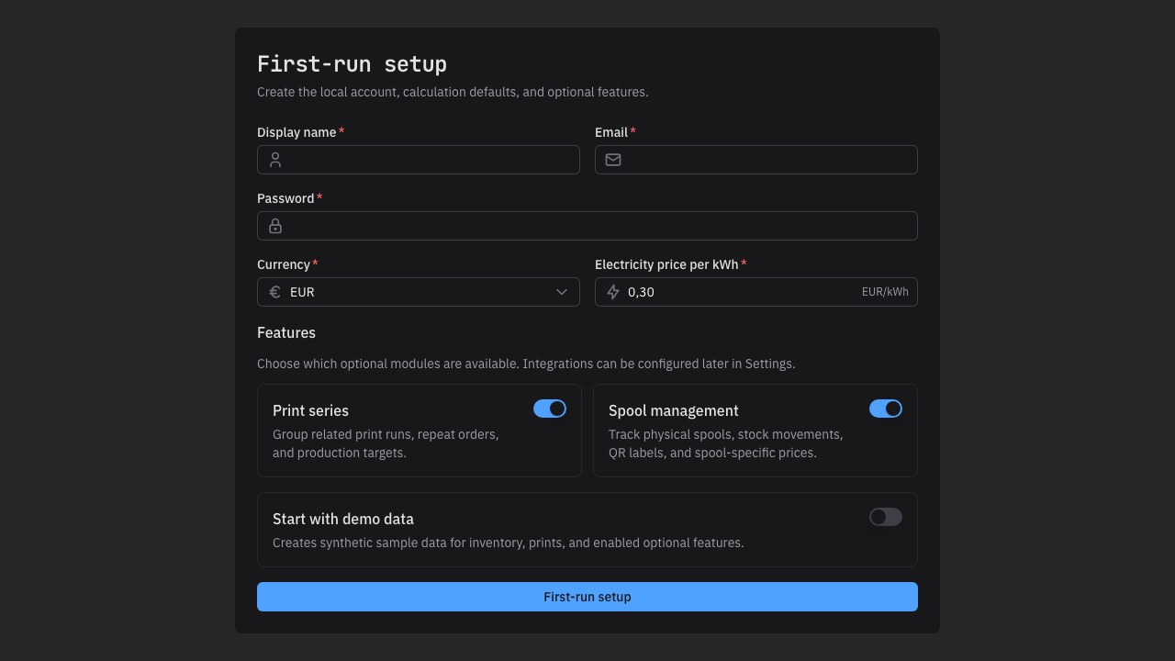This screenshot has width=1175, height=661.
Task: Submit with the First-run setup button
Action: (x=587, y=597)
